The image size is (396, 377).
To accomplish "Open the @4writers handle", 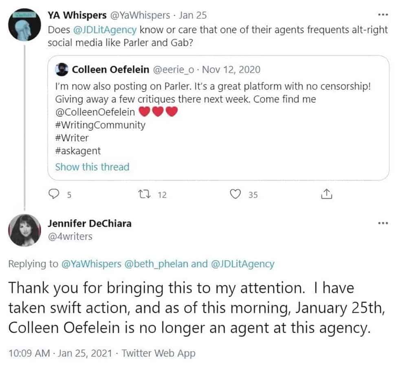I will (x=70, y=236).
